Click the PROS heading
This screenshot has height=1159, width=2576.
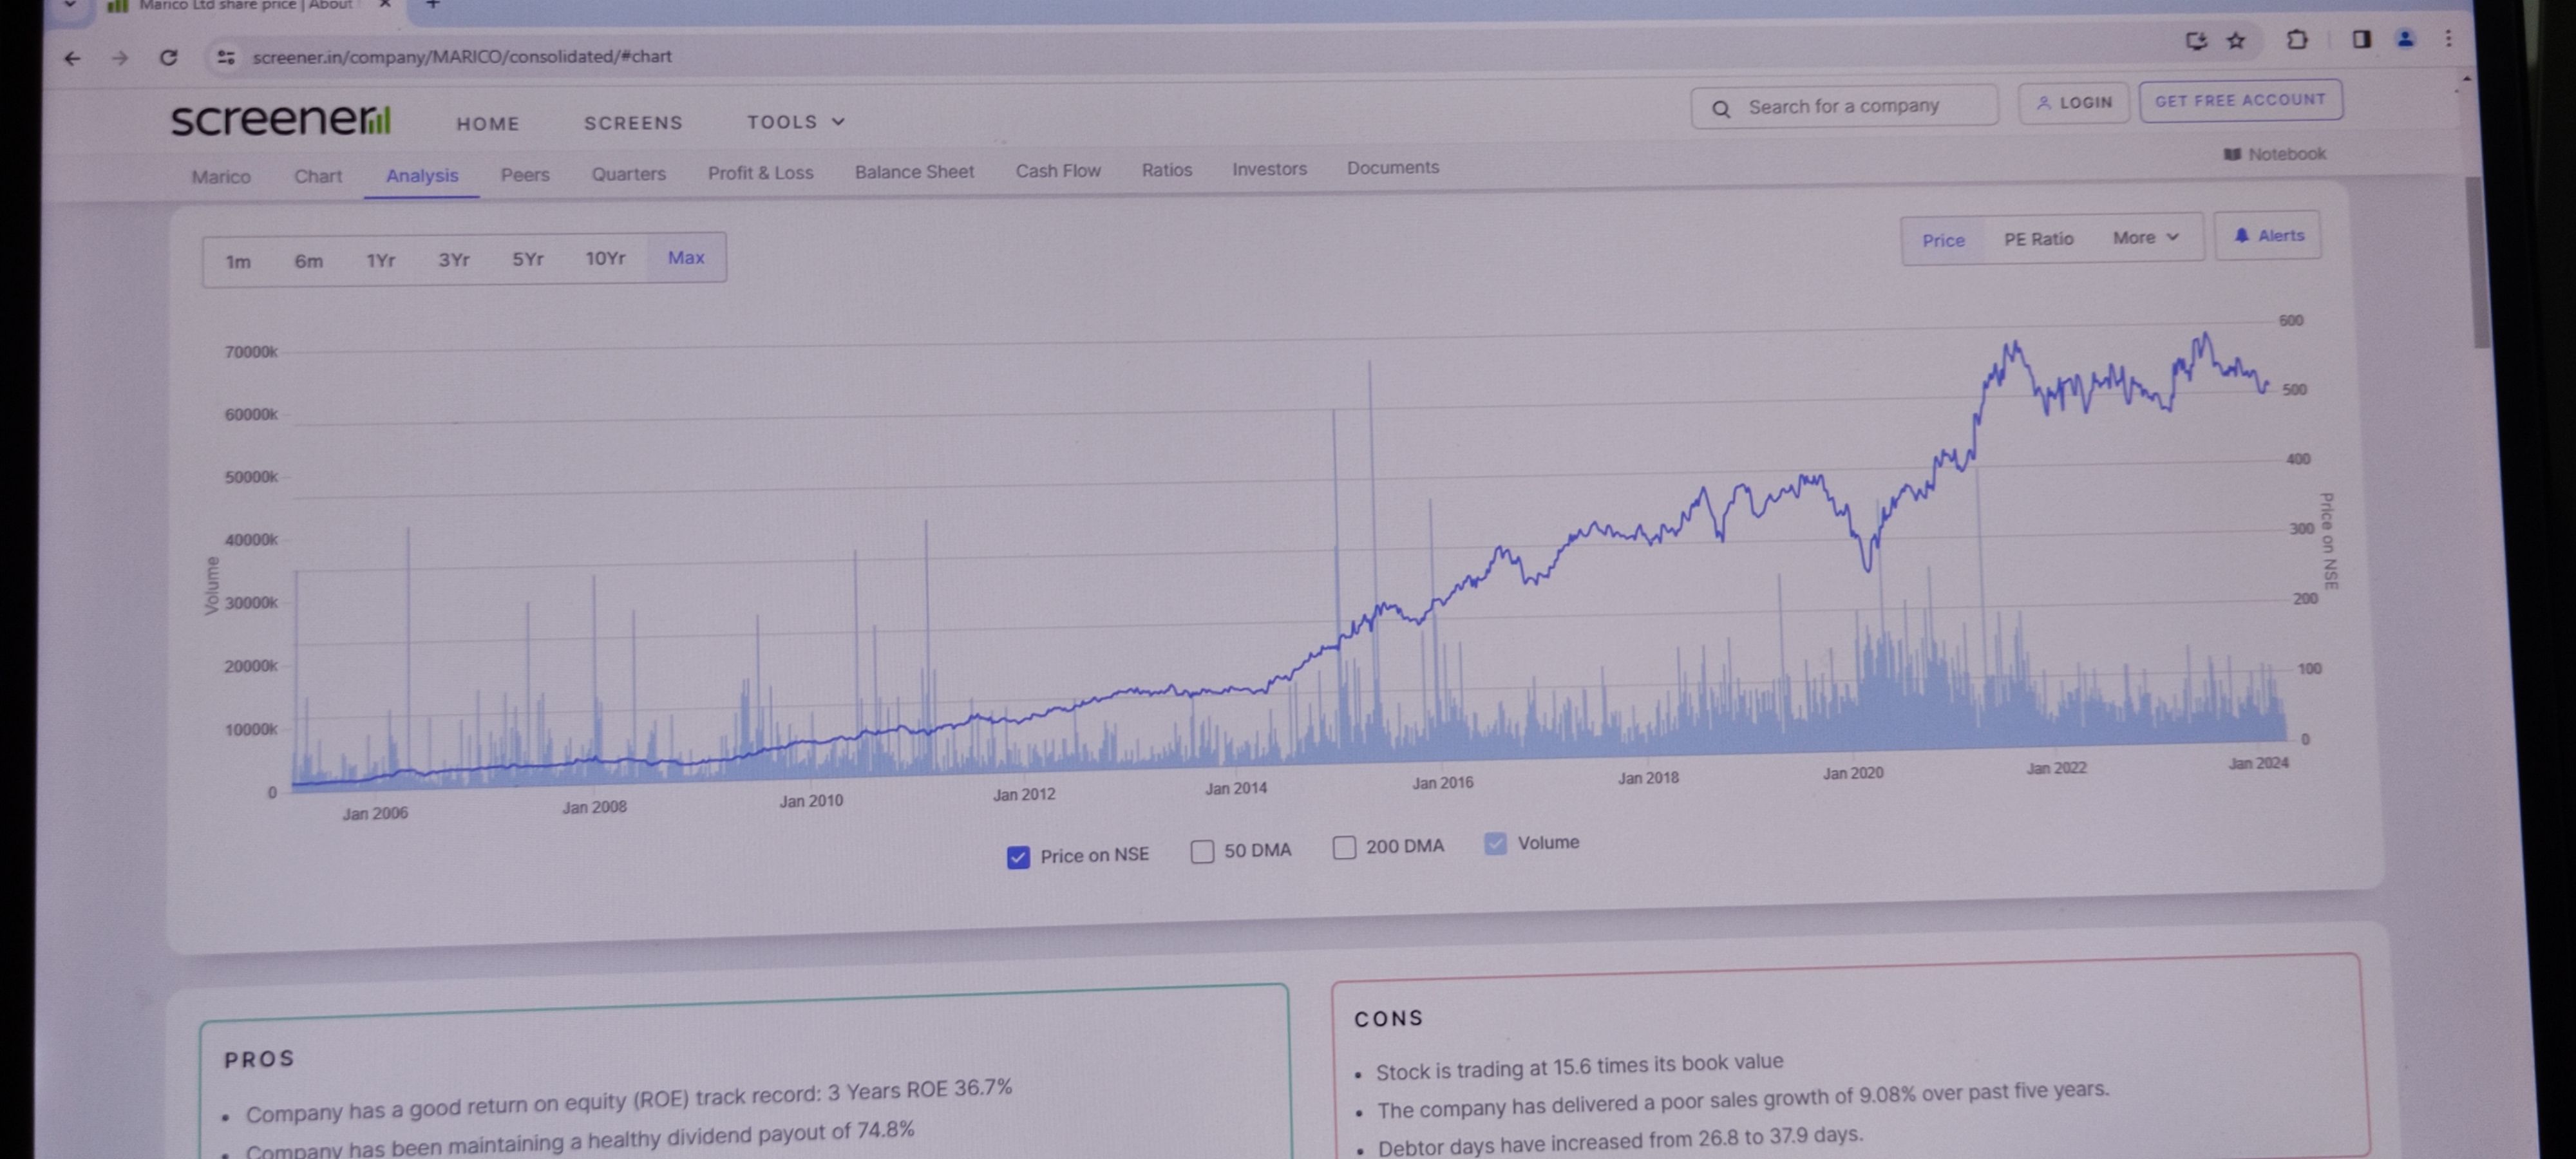[259, 1060]
